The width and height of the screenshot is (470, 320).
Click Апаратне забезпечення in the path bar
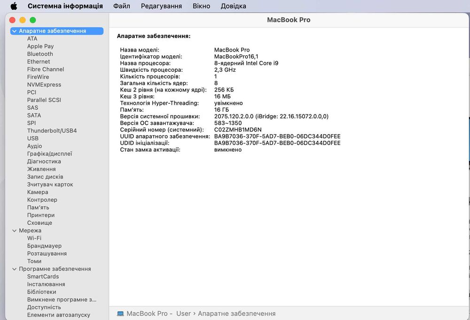pos(236,313)
